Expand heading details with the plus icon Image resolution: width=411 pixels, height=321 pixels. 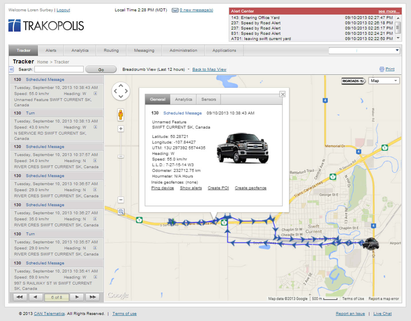pyautogui.click(x=95, y=94)
